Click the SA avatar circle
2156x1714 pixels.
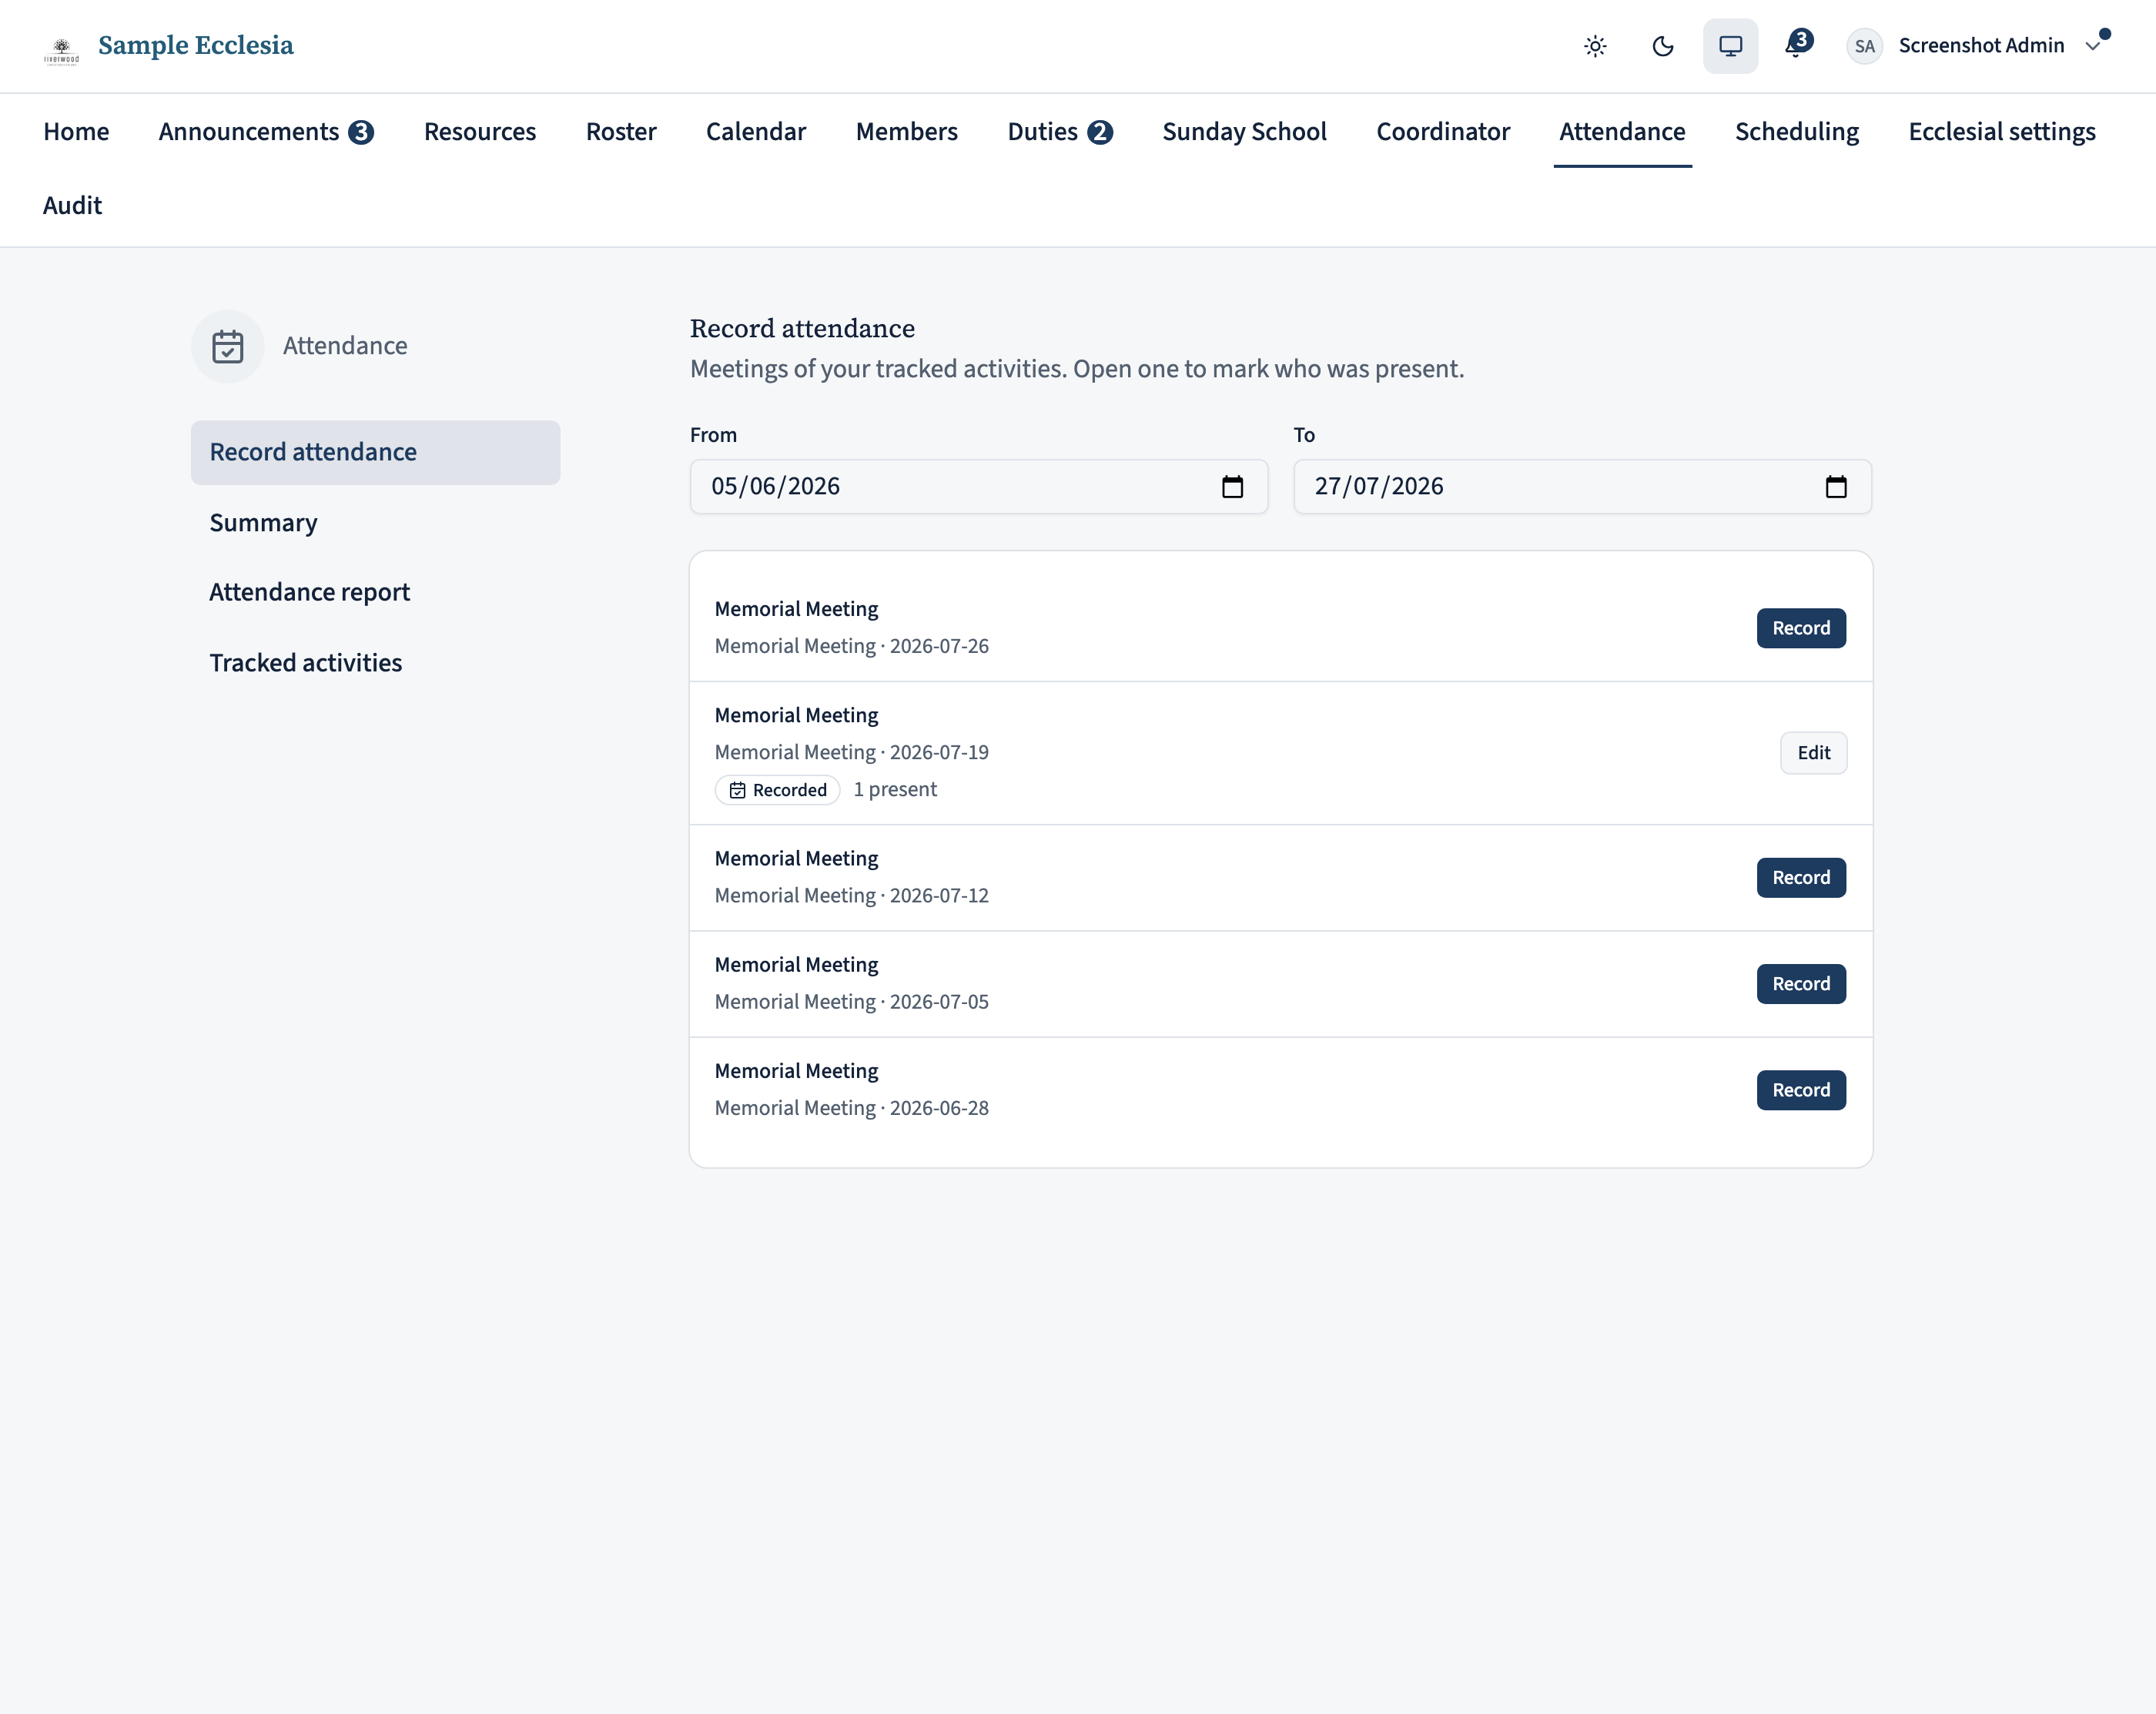pyautogui.click(x=1864, y=46)
